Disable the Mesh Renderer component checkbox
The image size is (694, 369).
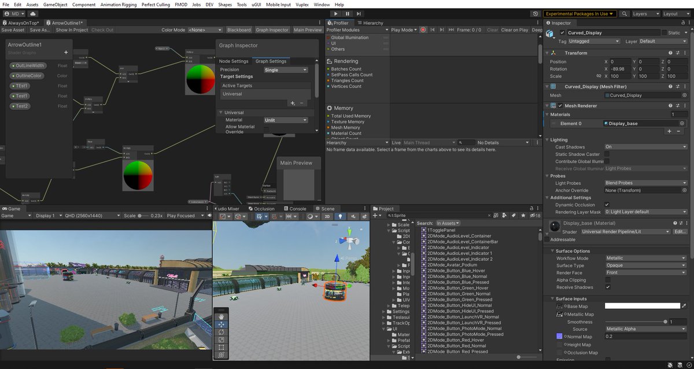560,106
